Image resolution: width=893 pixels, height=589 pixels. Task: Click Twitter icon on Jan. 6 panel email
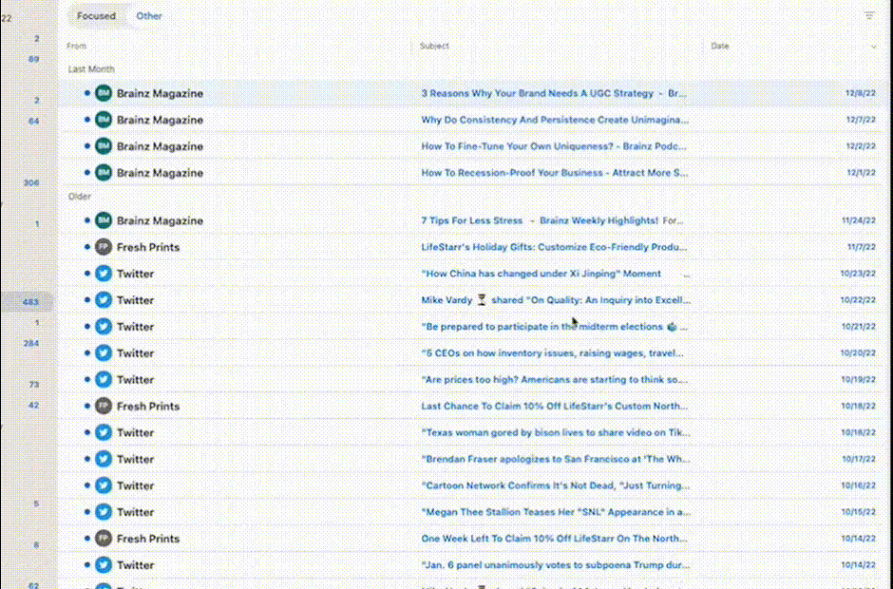tap(104, 564)
